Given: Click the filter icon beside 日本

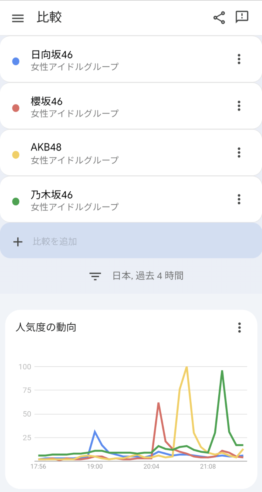Looking at the screenshot, I should point(95,276).
